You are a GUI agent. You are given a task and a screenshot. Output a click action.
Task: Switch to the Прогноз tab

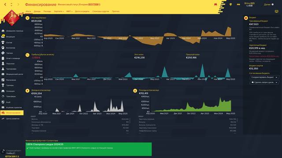point(115,11)
